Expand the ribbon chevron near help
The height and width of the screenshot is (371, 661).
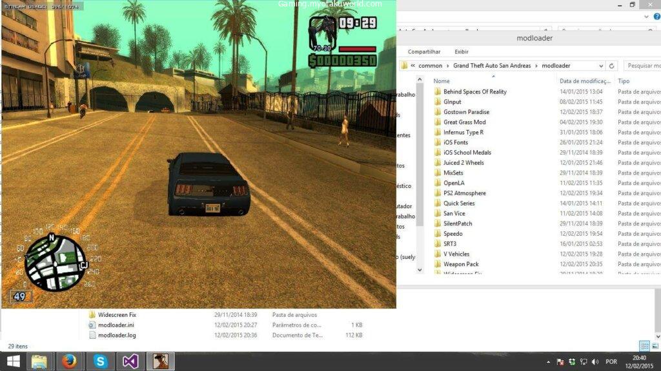[646, 17]
